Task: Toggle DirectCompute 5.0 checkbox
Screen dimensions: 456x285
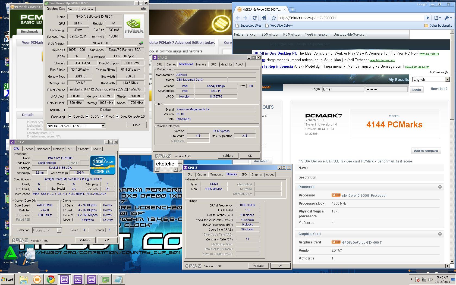Action: (x=117, y=116)
